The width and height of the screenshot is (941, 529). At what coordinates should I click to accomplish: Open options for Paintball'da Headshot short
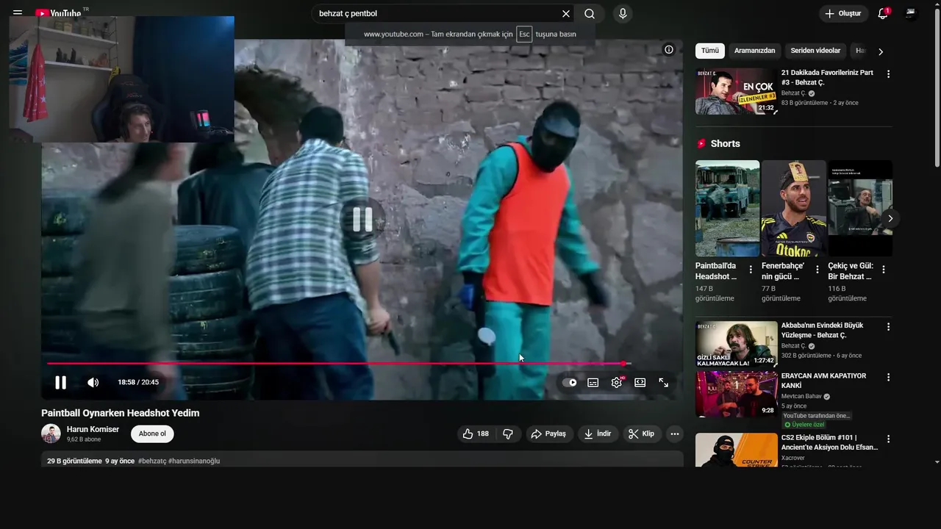pyautogui.click(x=751, y=270)
